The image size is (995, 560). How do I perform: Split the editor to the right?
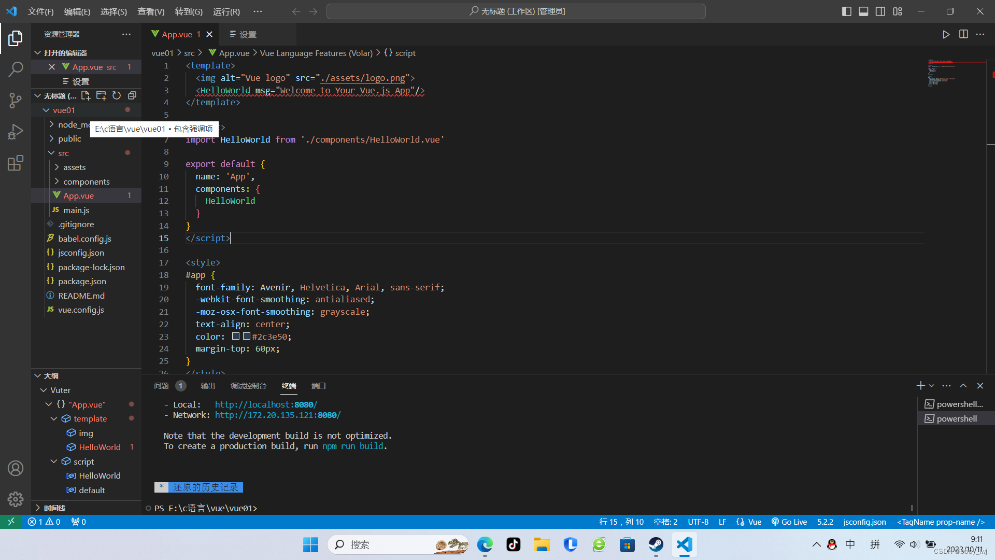[x=963, y=34]
